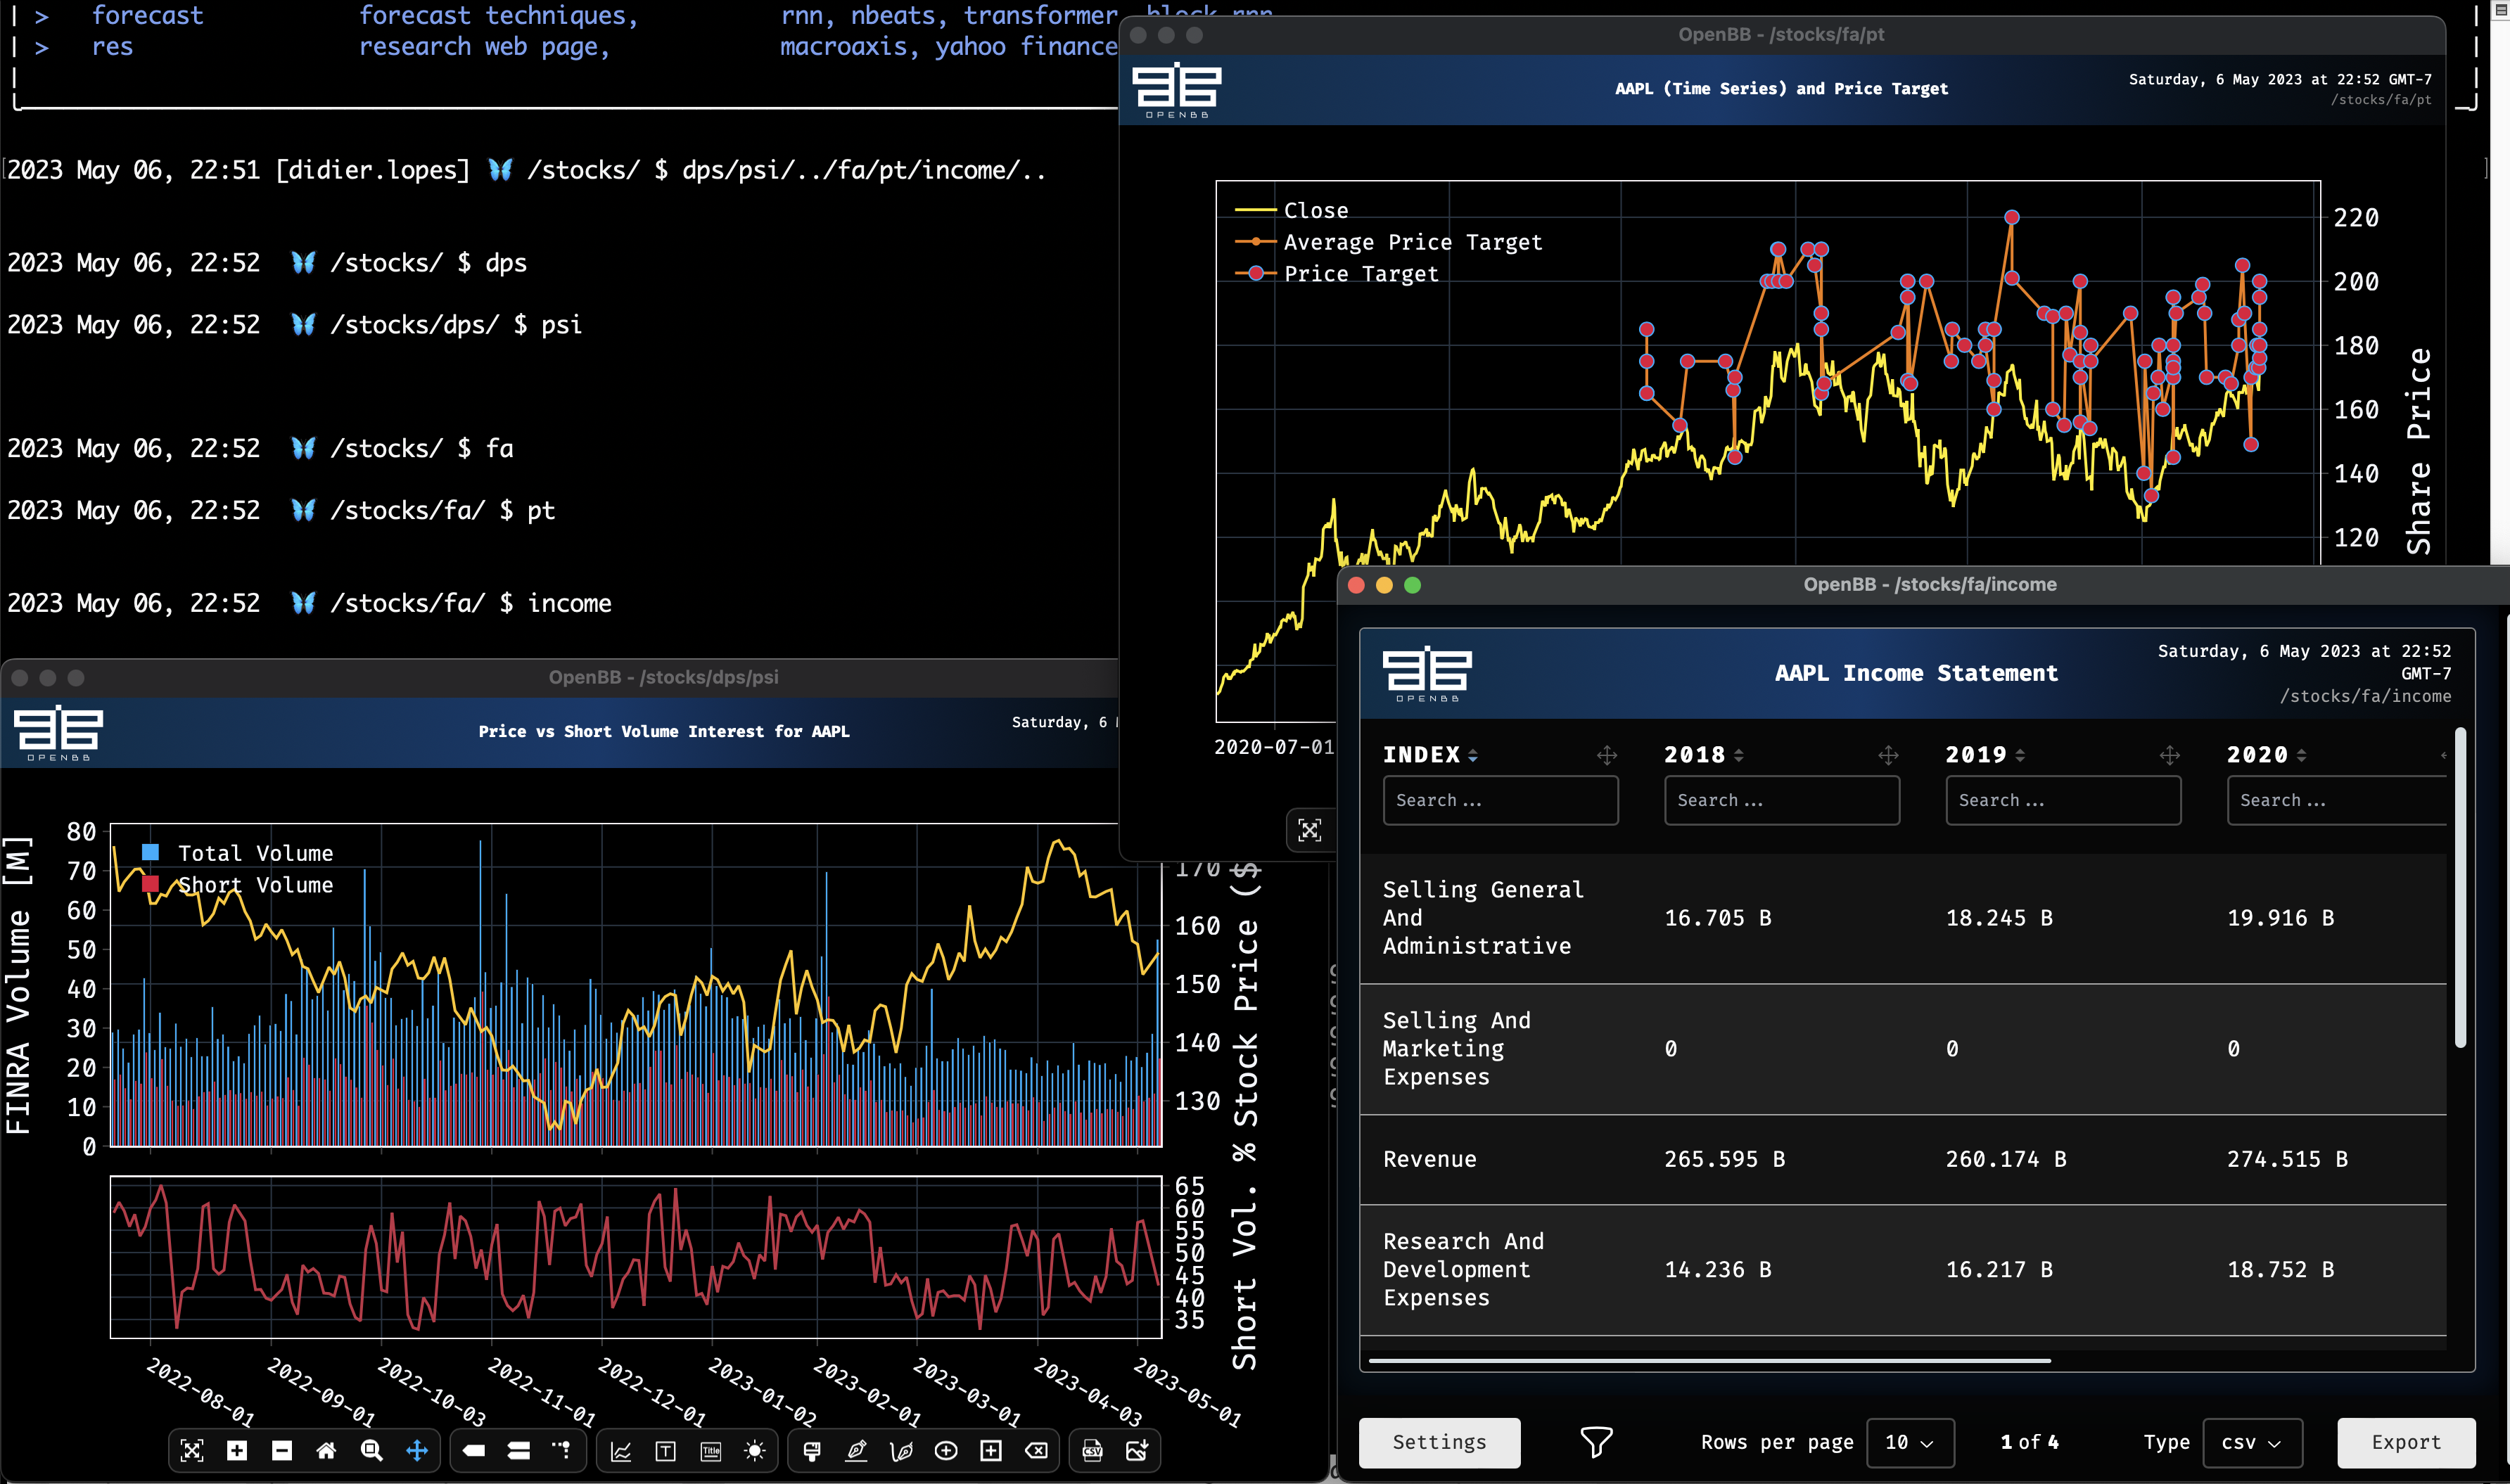Click the add text T icon
The width and height of the screenshot is (2510, 1484).
pos(666,1450)
